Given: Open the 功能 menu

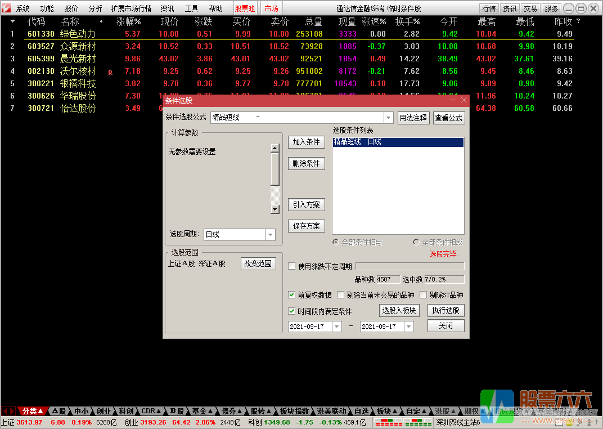Looking at the screenshot, I should 47,8.
